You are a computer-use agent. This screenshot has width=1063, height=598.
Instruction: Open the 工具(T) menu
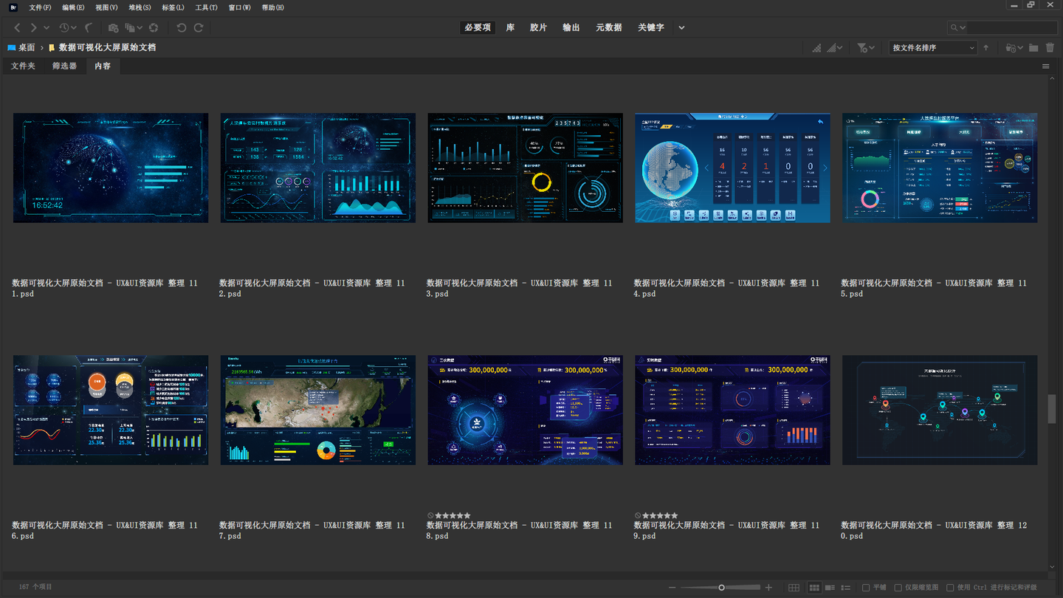click(207, 7)
